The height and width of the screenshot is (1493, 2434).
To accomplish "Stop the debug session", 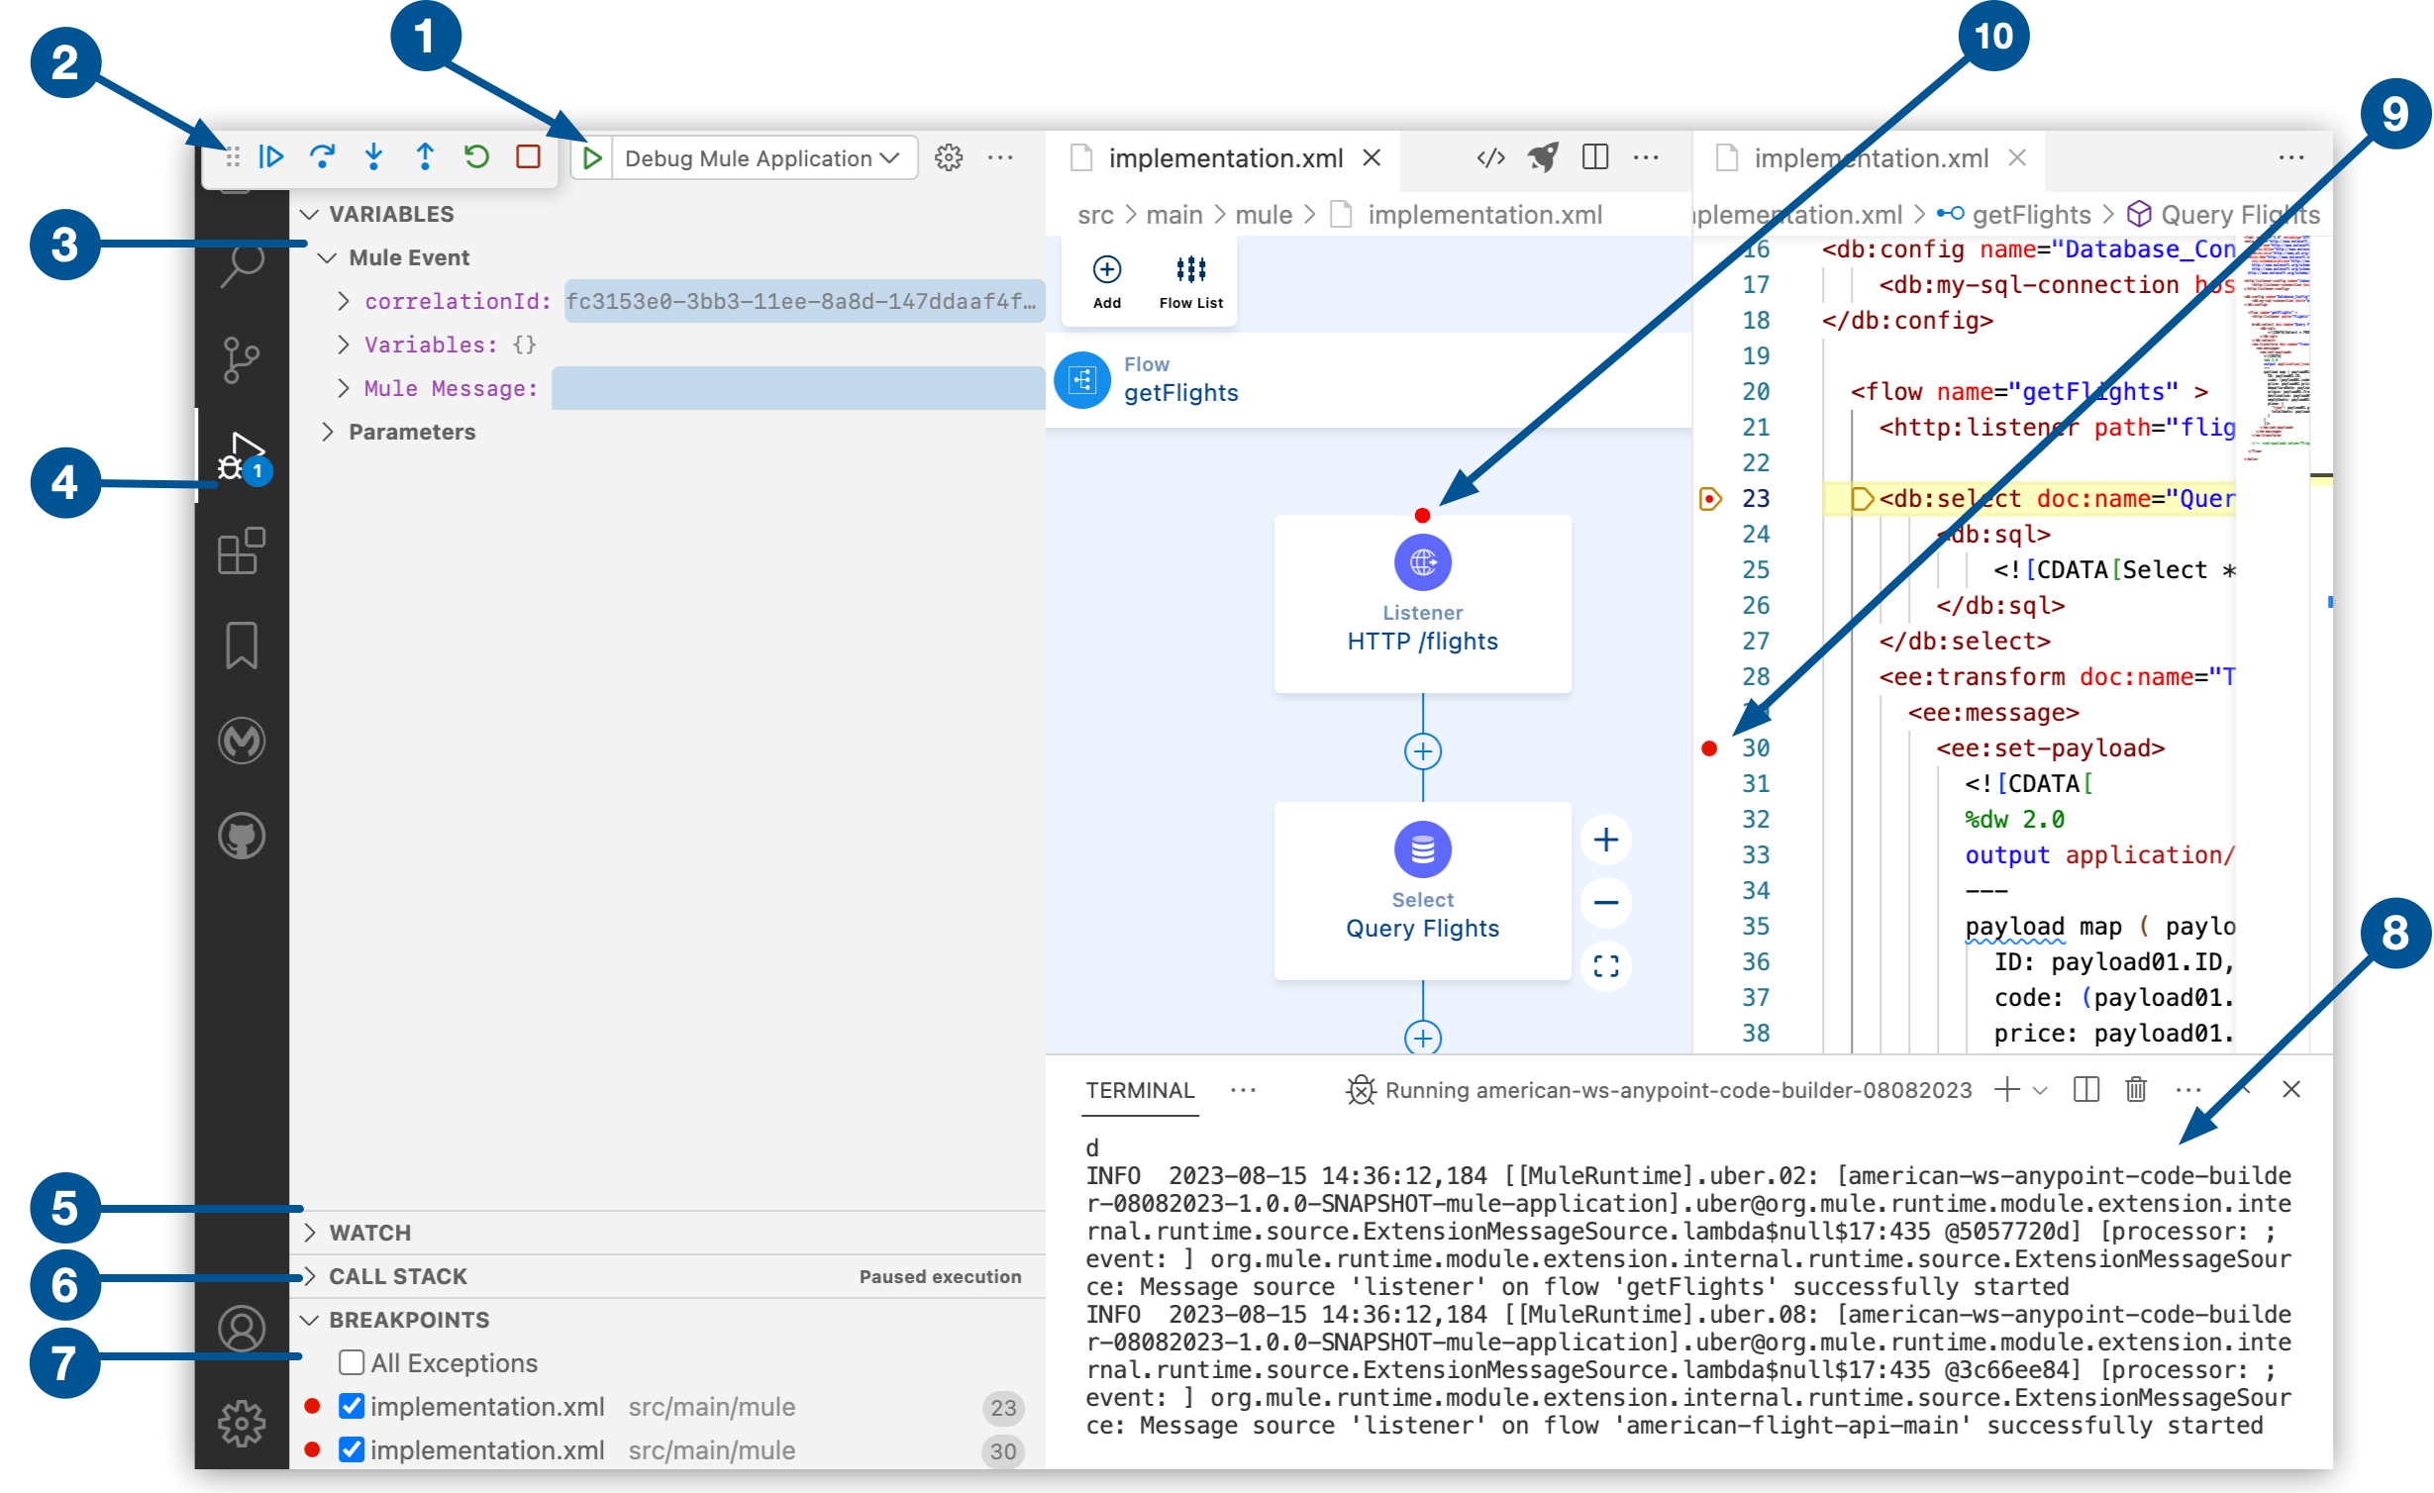I will (528, 156).
